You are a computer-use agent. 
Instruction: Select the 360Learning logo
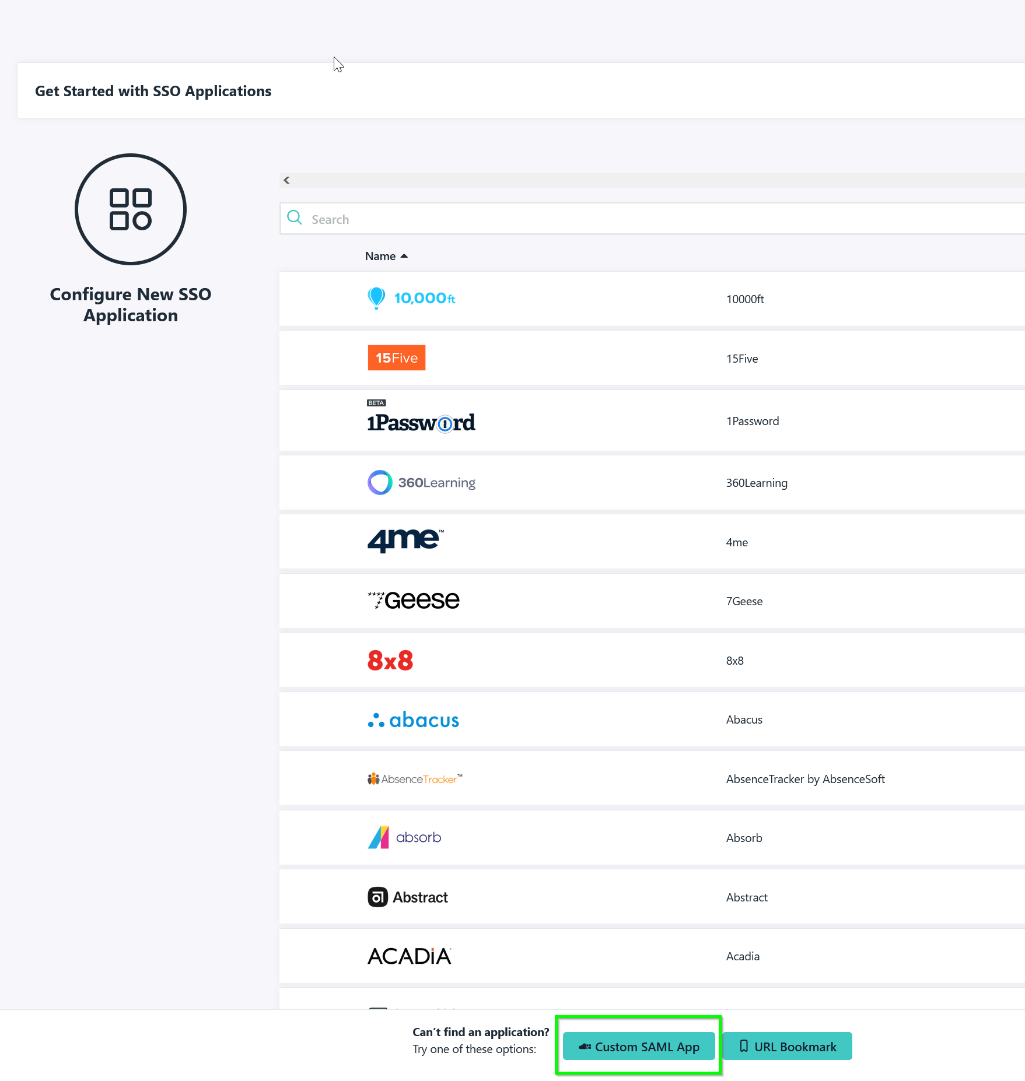click(x=421, y=483)
